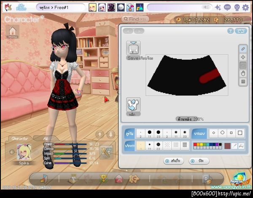Open the chat bubble icon
This screenshot has width=253, height=198.
click(x=227, y=8)
